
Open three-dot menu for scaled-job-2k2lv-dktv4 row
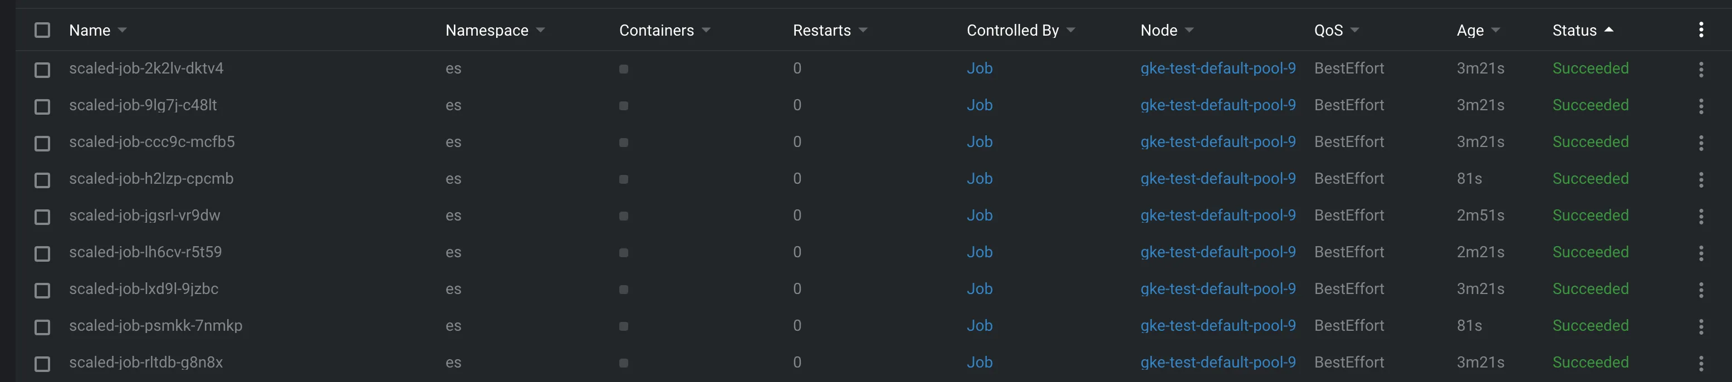1700,69
